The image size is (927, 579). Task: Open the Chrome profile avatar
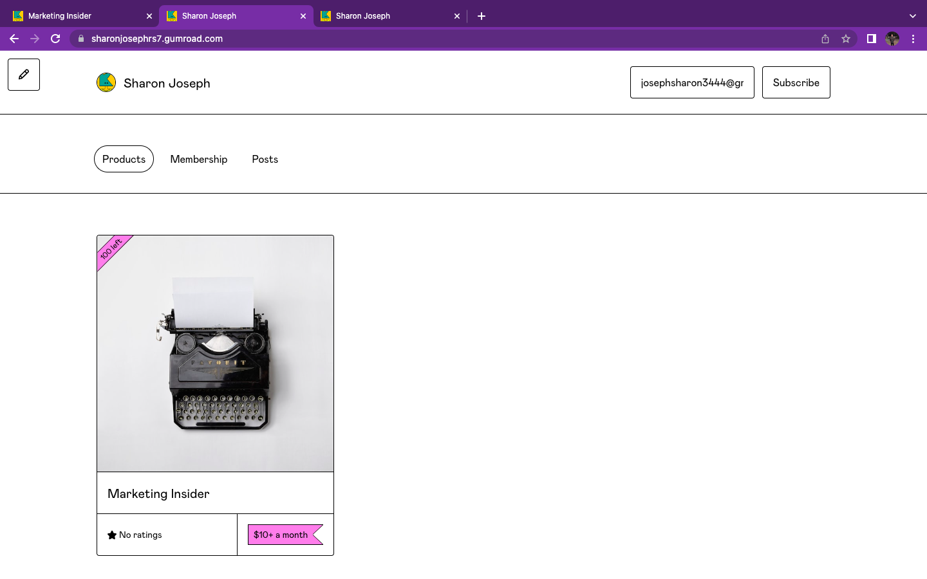892,39
